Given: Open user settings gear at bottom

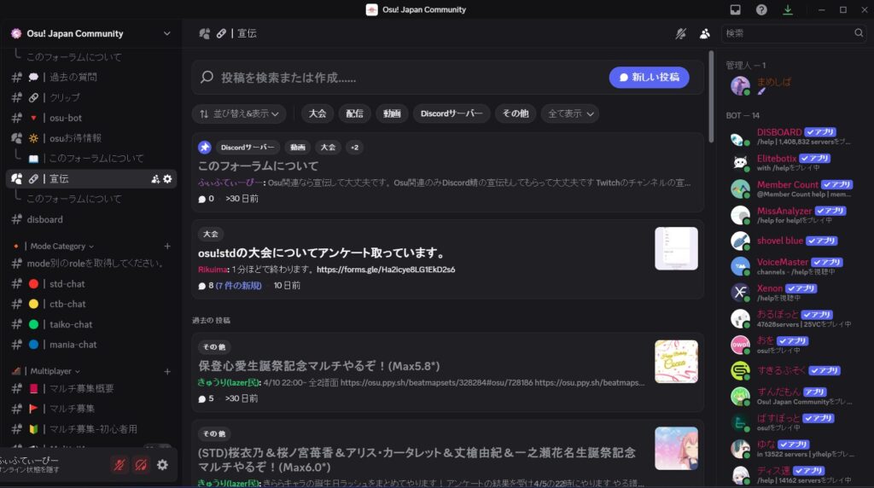Looking at the screenshot, I should (162, 465).
